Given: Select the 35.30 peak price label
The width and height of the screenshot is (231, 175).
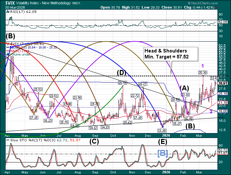Looking at the screenshot, I should 202,72.
